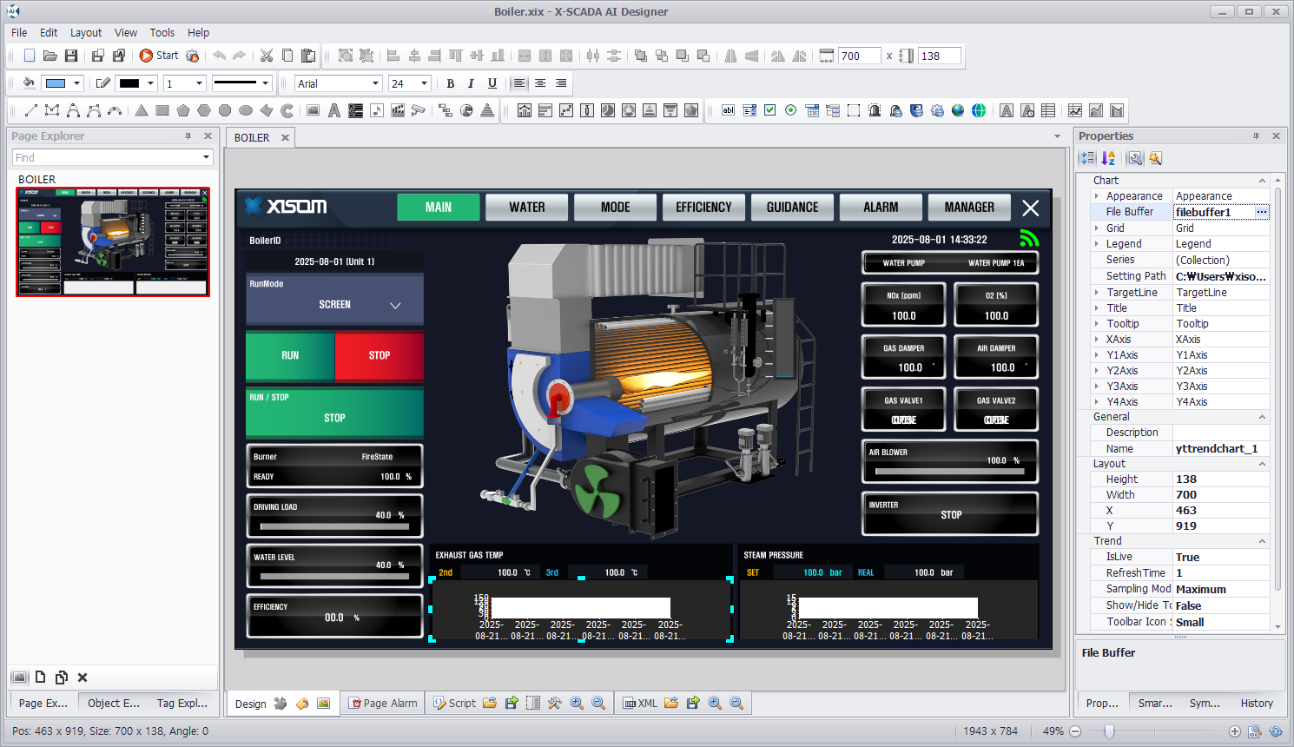Toggle underline text formatting
Image resolution: width=1294 pixels, height=747 pixels.
click(x=492, y=83)
